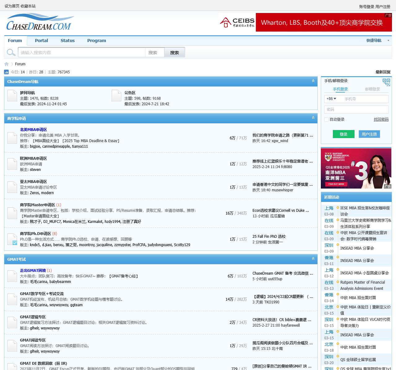
Task: Open IESE MBA 招生官&校友咖啡座谈会 event
Action: [365, 211]
